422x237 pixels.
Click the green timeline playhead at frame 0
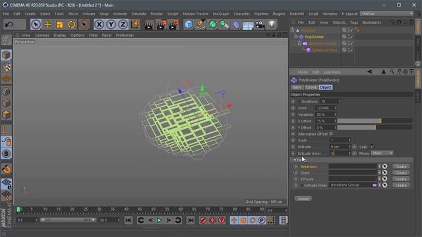coord(18,209)
